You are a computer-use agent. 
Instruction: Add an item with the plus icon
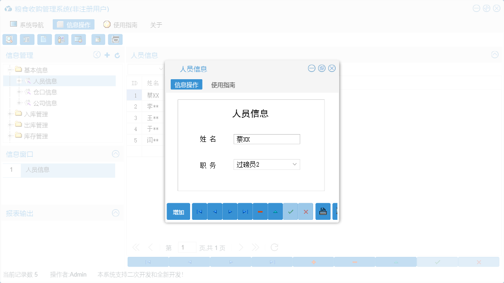[107, 55]
